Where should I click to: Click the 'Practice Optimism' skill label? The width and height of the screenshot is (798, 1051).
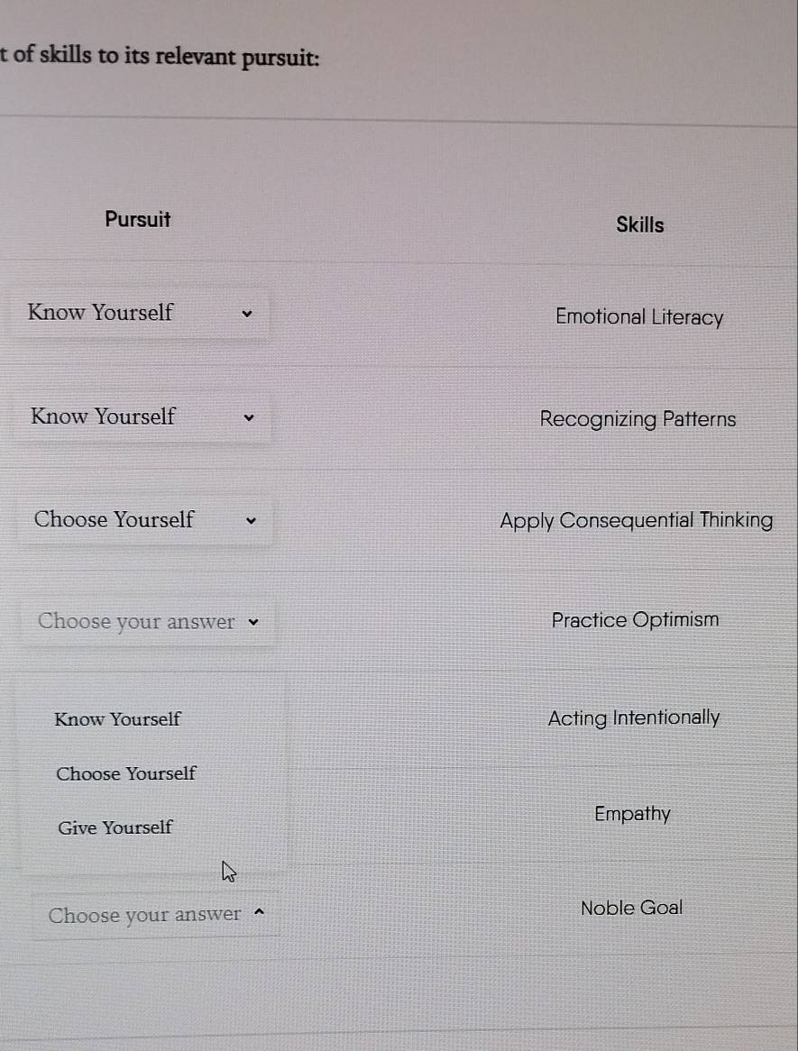coord(635,620)
